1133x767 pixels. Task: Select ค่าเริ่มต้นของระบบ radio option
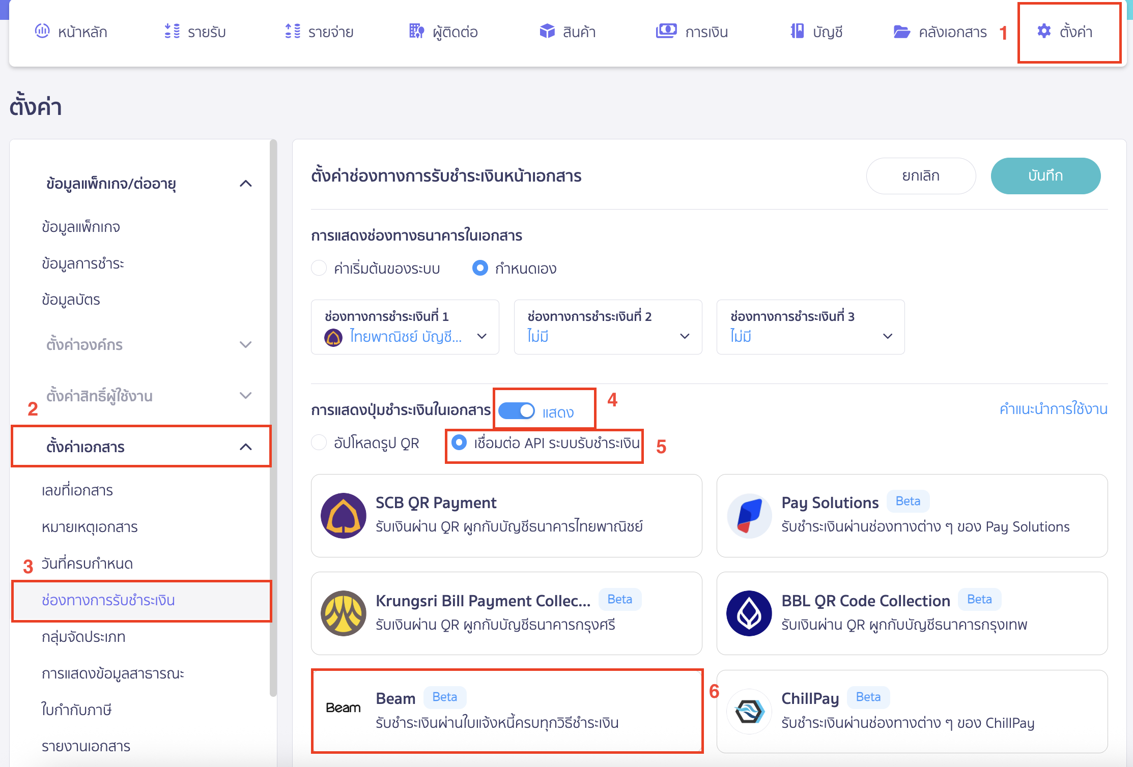coord(319,268)
